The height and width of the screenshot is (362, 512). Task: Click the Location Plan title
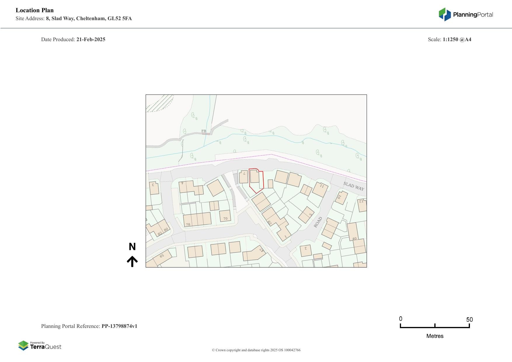point(34,10)
